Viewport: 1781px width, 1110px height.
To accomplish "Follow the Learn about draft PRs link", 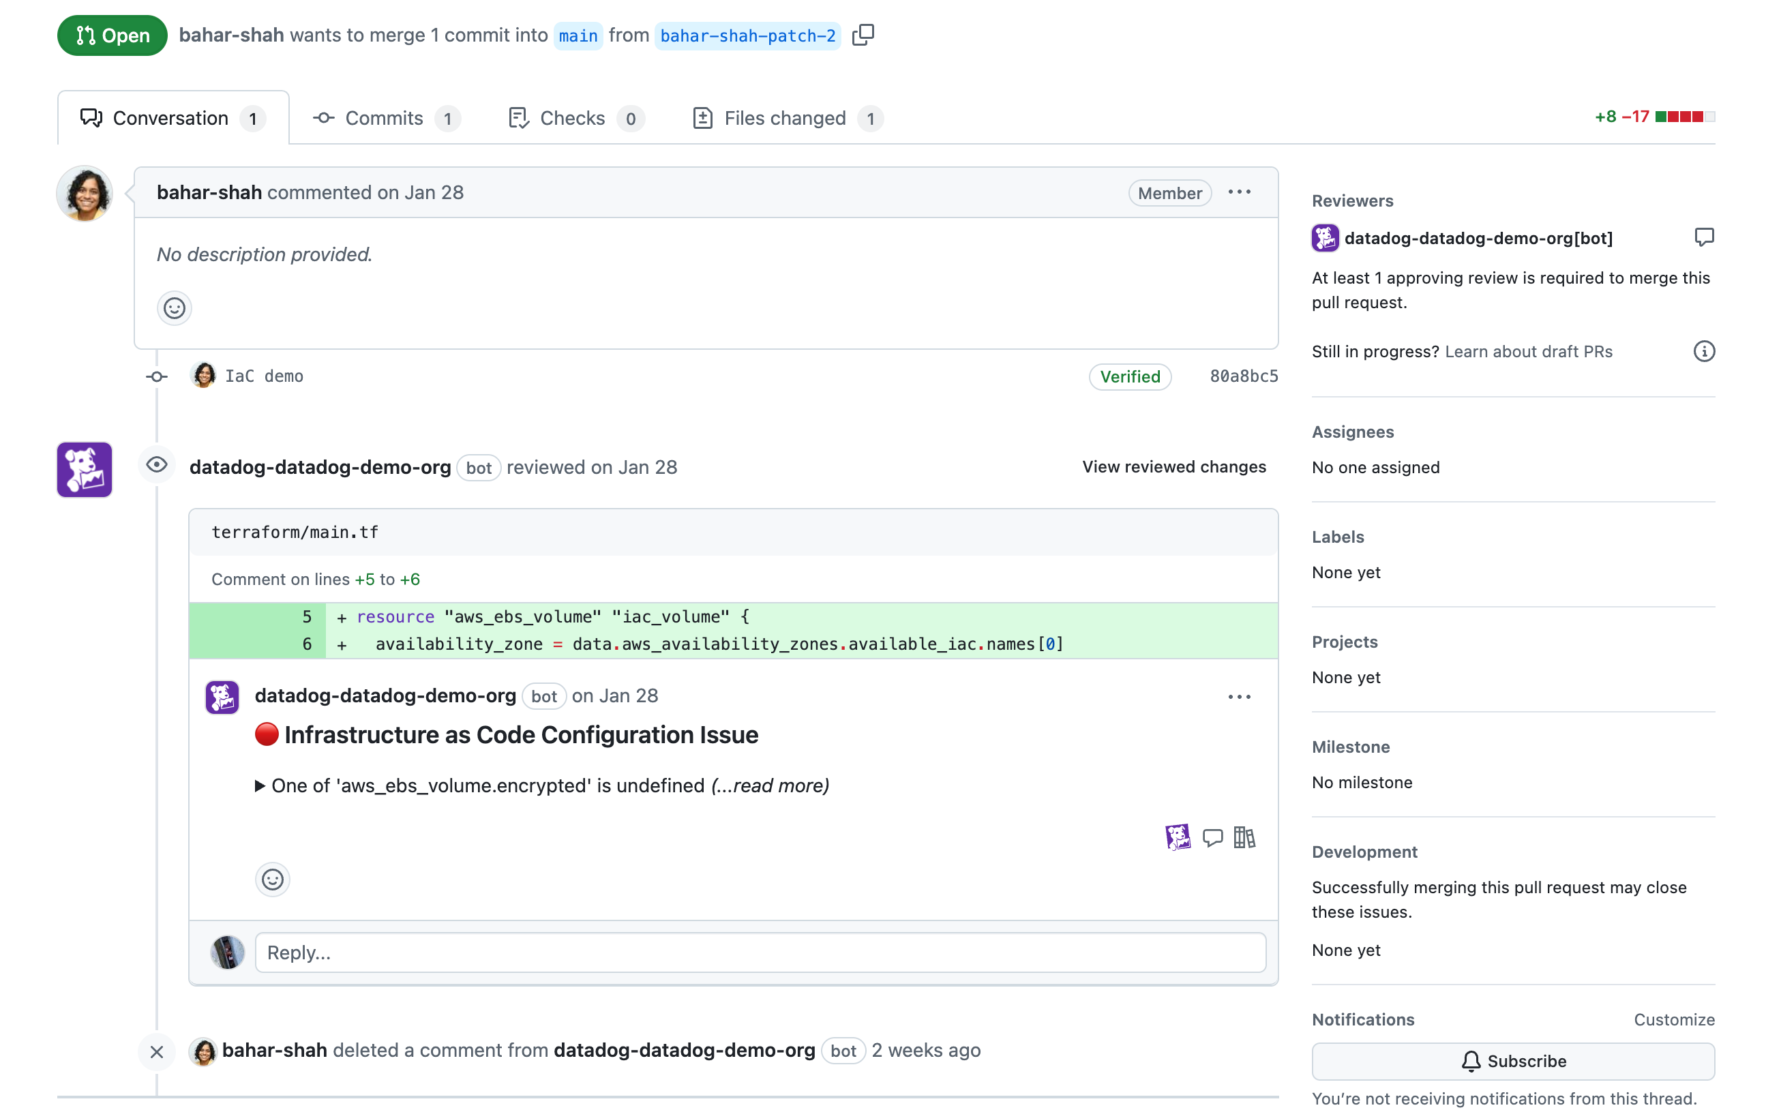I will (x=1529, y=352).
